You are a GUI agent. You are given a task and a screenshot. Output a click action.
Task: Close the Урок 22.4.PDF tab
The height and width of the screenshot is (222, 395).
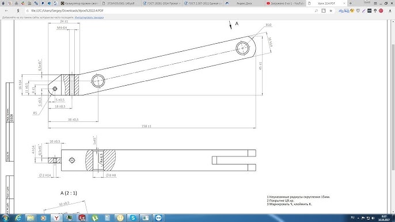click(344, 3)
